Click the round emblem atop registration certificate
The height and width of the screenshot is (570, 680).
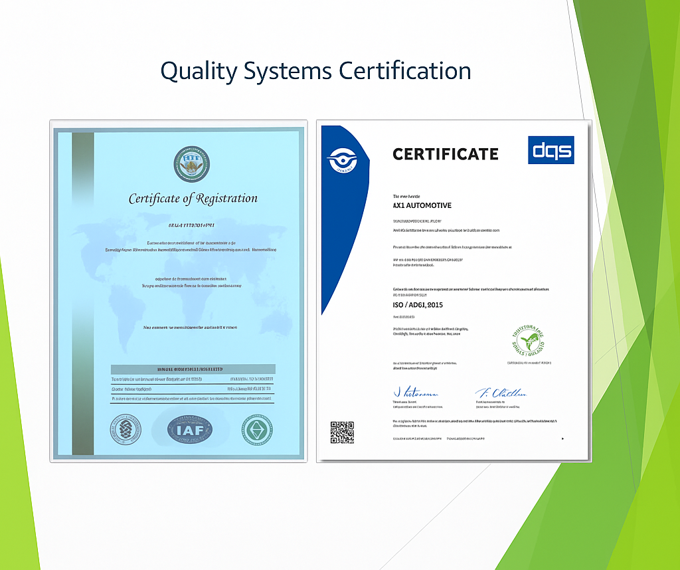pos(192,164)
